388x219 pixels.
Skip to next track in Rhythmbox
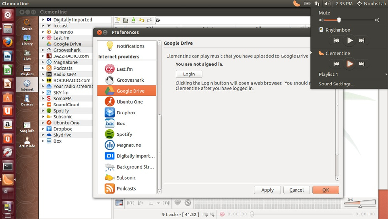361,40
